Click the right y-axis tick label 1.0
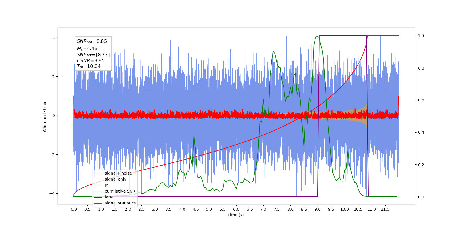The image size is (461, 230). click(421, 36)
